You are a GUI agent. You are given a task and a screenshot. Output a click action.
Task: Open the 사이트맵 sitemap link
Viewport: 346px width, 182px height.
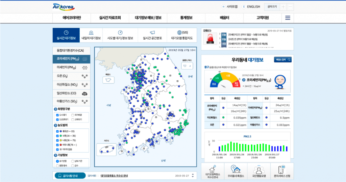pos(230,7)
